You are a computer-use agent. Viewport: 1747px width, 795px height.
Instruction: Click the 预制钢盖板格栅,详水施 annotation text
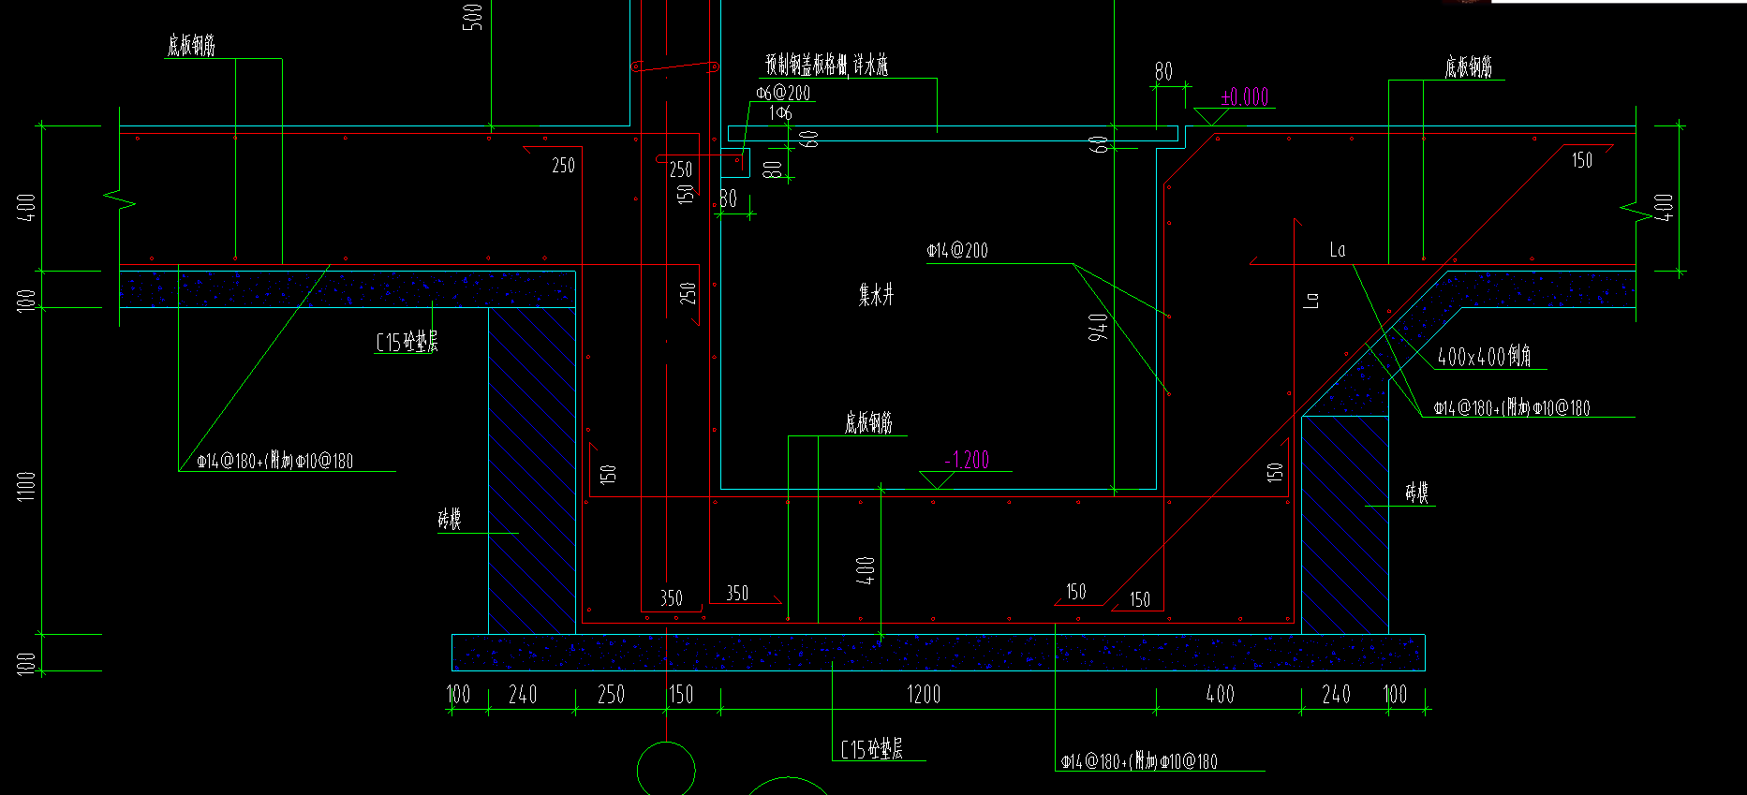[826, 65]
